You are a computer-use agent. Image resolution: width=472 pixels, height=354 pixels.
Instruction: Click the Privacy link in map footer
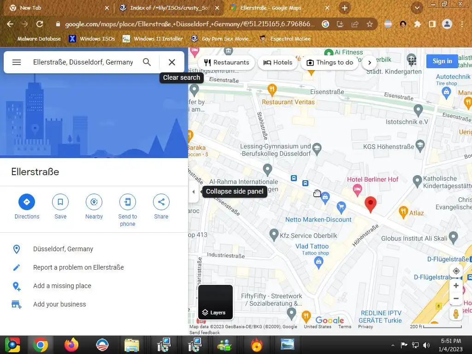click(x=366, y=327)
